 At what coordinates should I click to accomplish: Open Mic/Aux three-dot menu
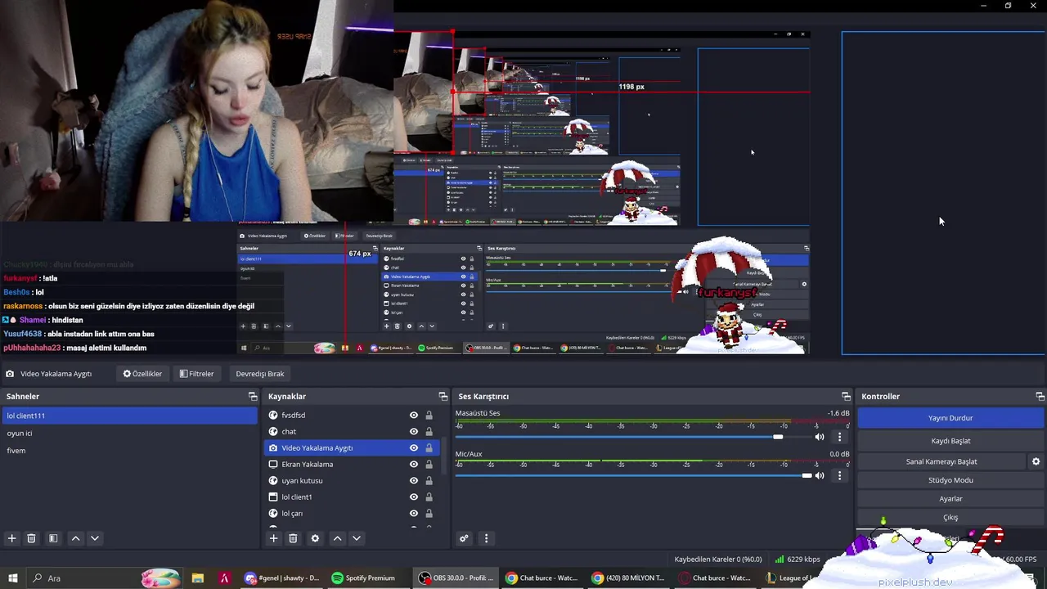[839, 475]
